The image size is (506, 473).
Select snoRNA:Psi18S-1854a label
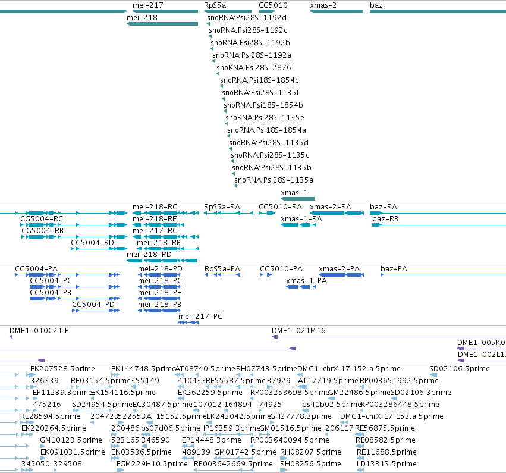[x=266, y=130]
